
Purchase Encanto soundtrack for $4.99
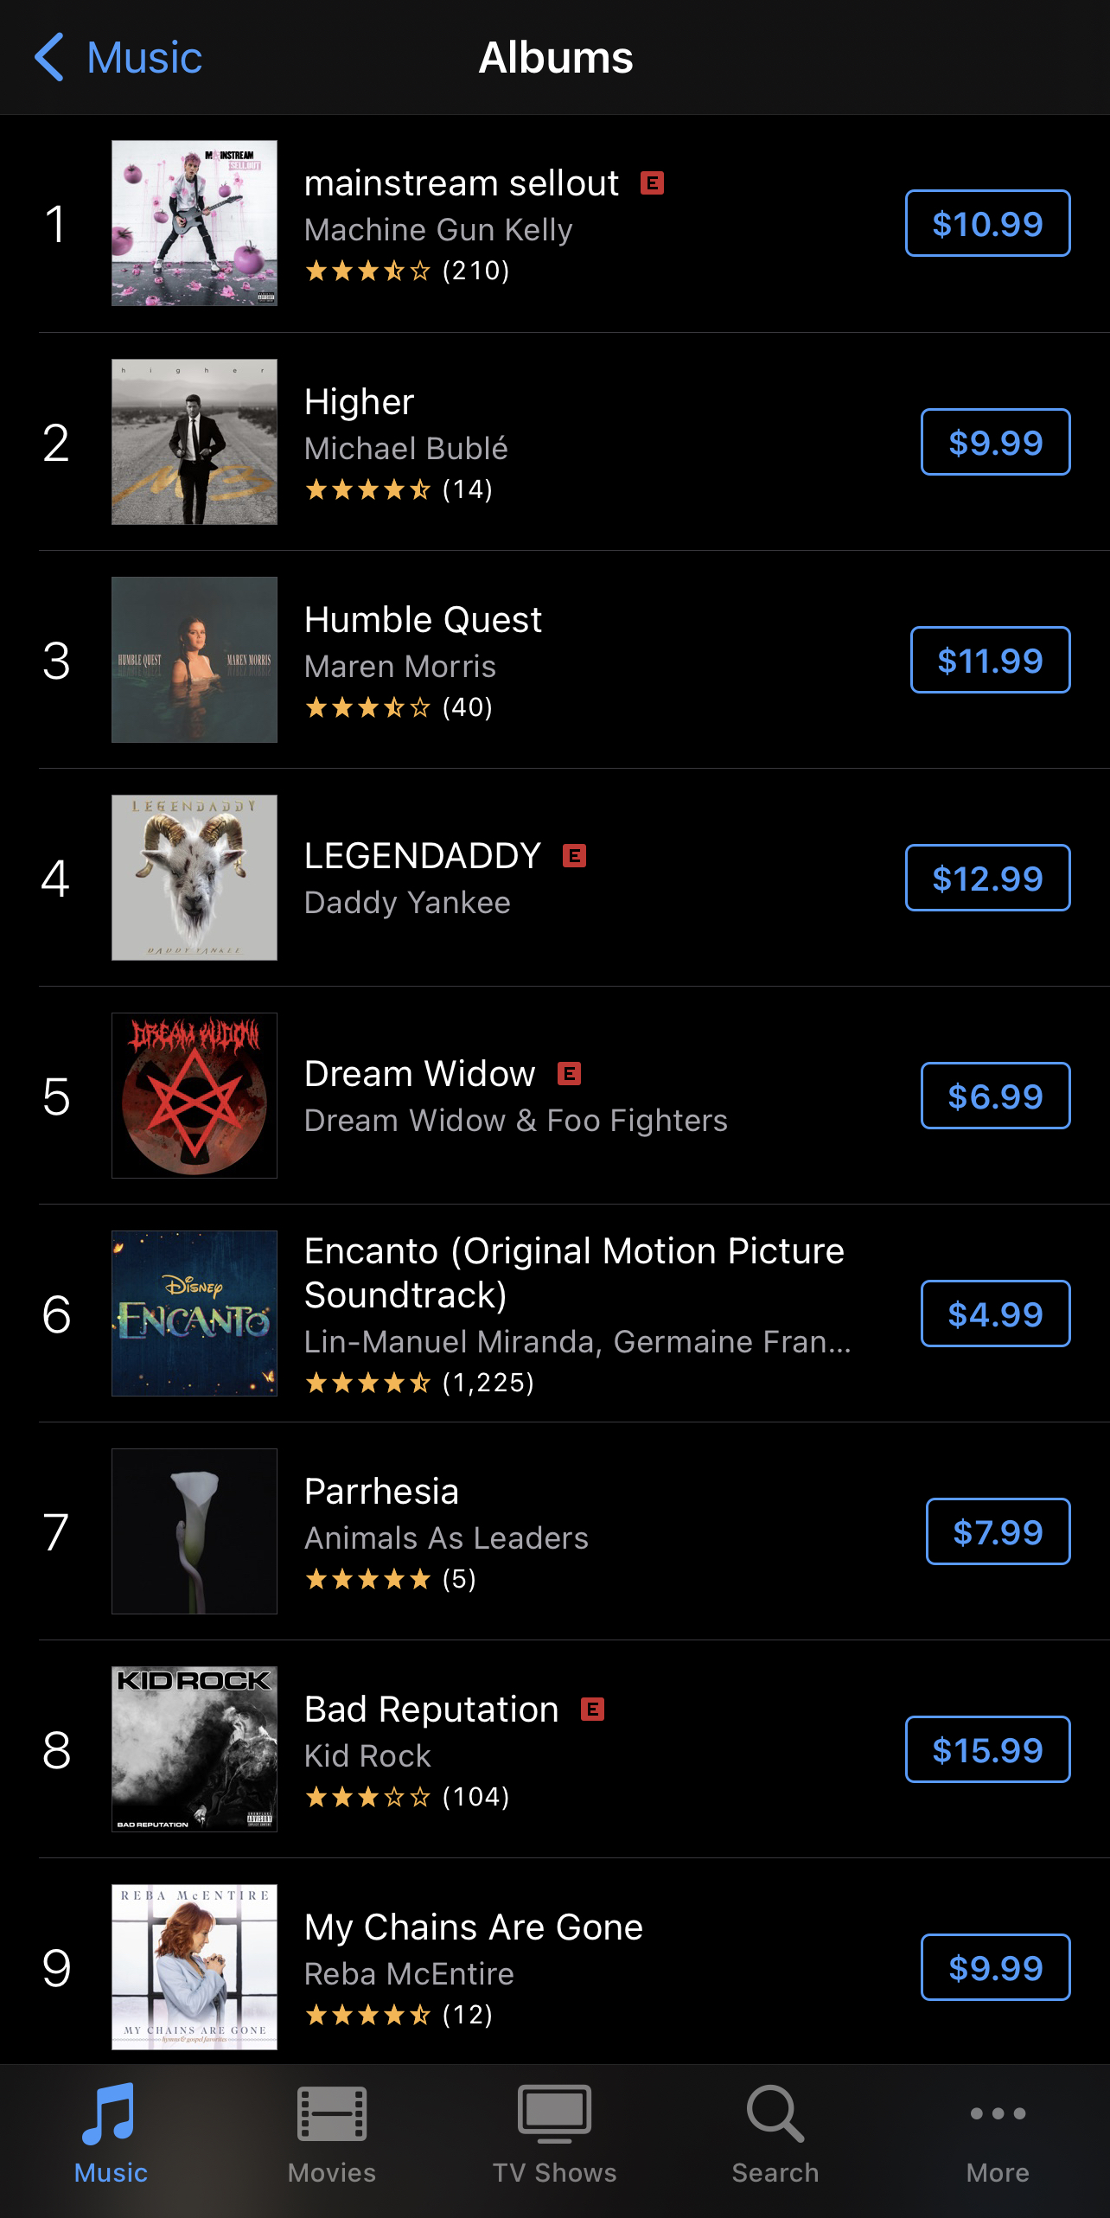995,1314
